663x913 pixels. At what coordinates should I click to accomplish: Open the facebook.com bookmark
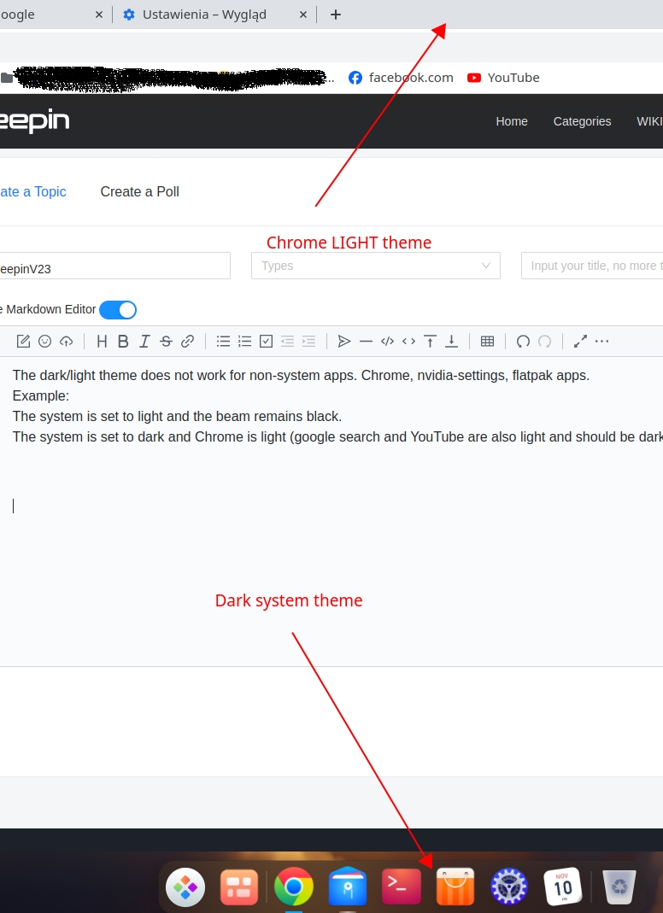(x=401, y=78)
